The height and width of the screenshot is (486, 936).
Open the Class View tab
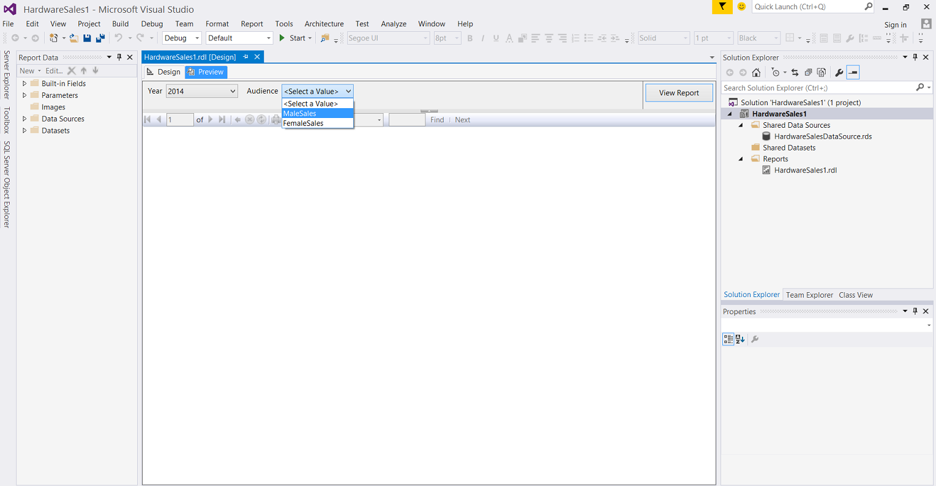pos(856,295)
